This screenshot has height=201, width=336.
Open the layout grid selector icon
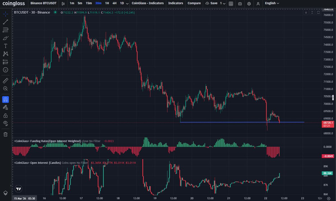[231, 3]
